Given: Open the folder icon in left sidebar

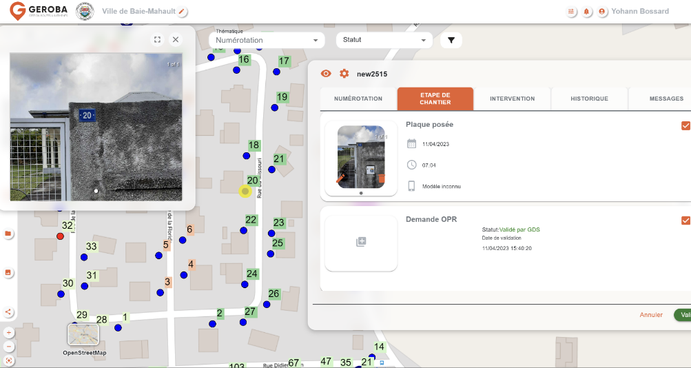Looking at the screenshot, I should pos(8,234).
